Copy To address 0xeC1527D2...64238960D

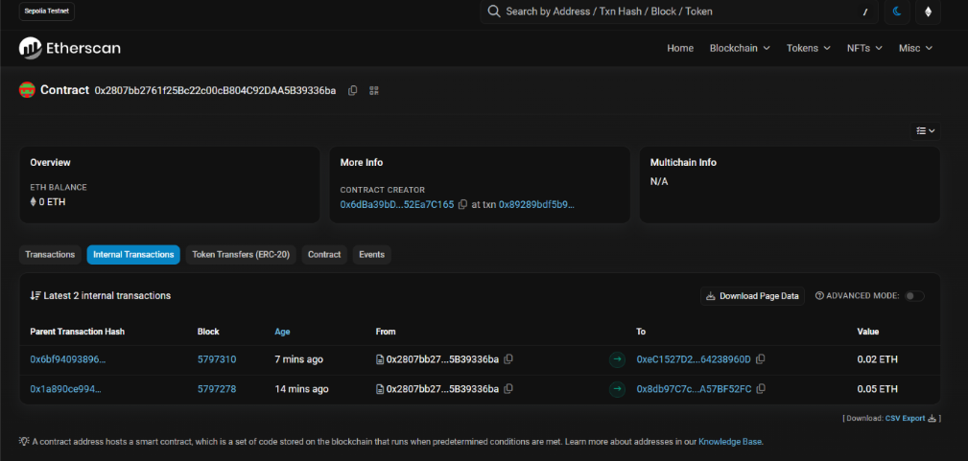pyautogui.click(x=761, y=359)
